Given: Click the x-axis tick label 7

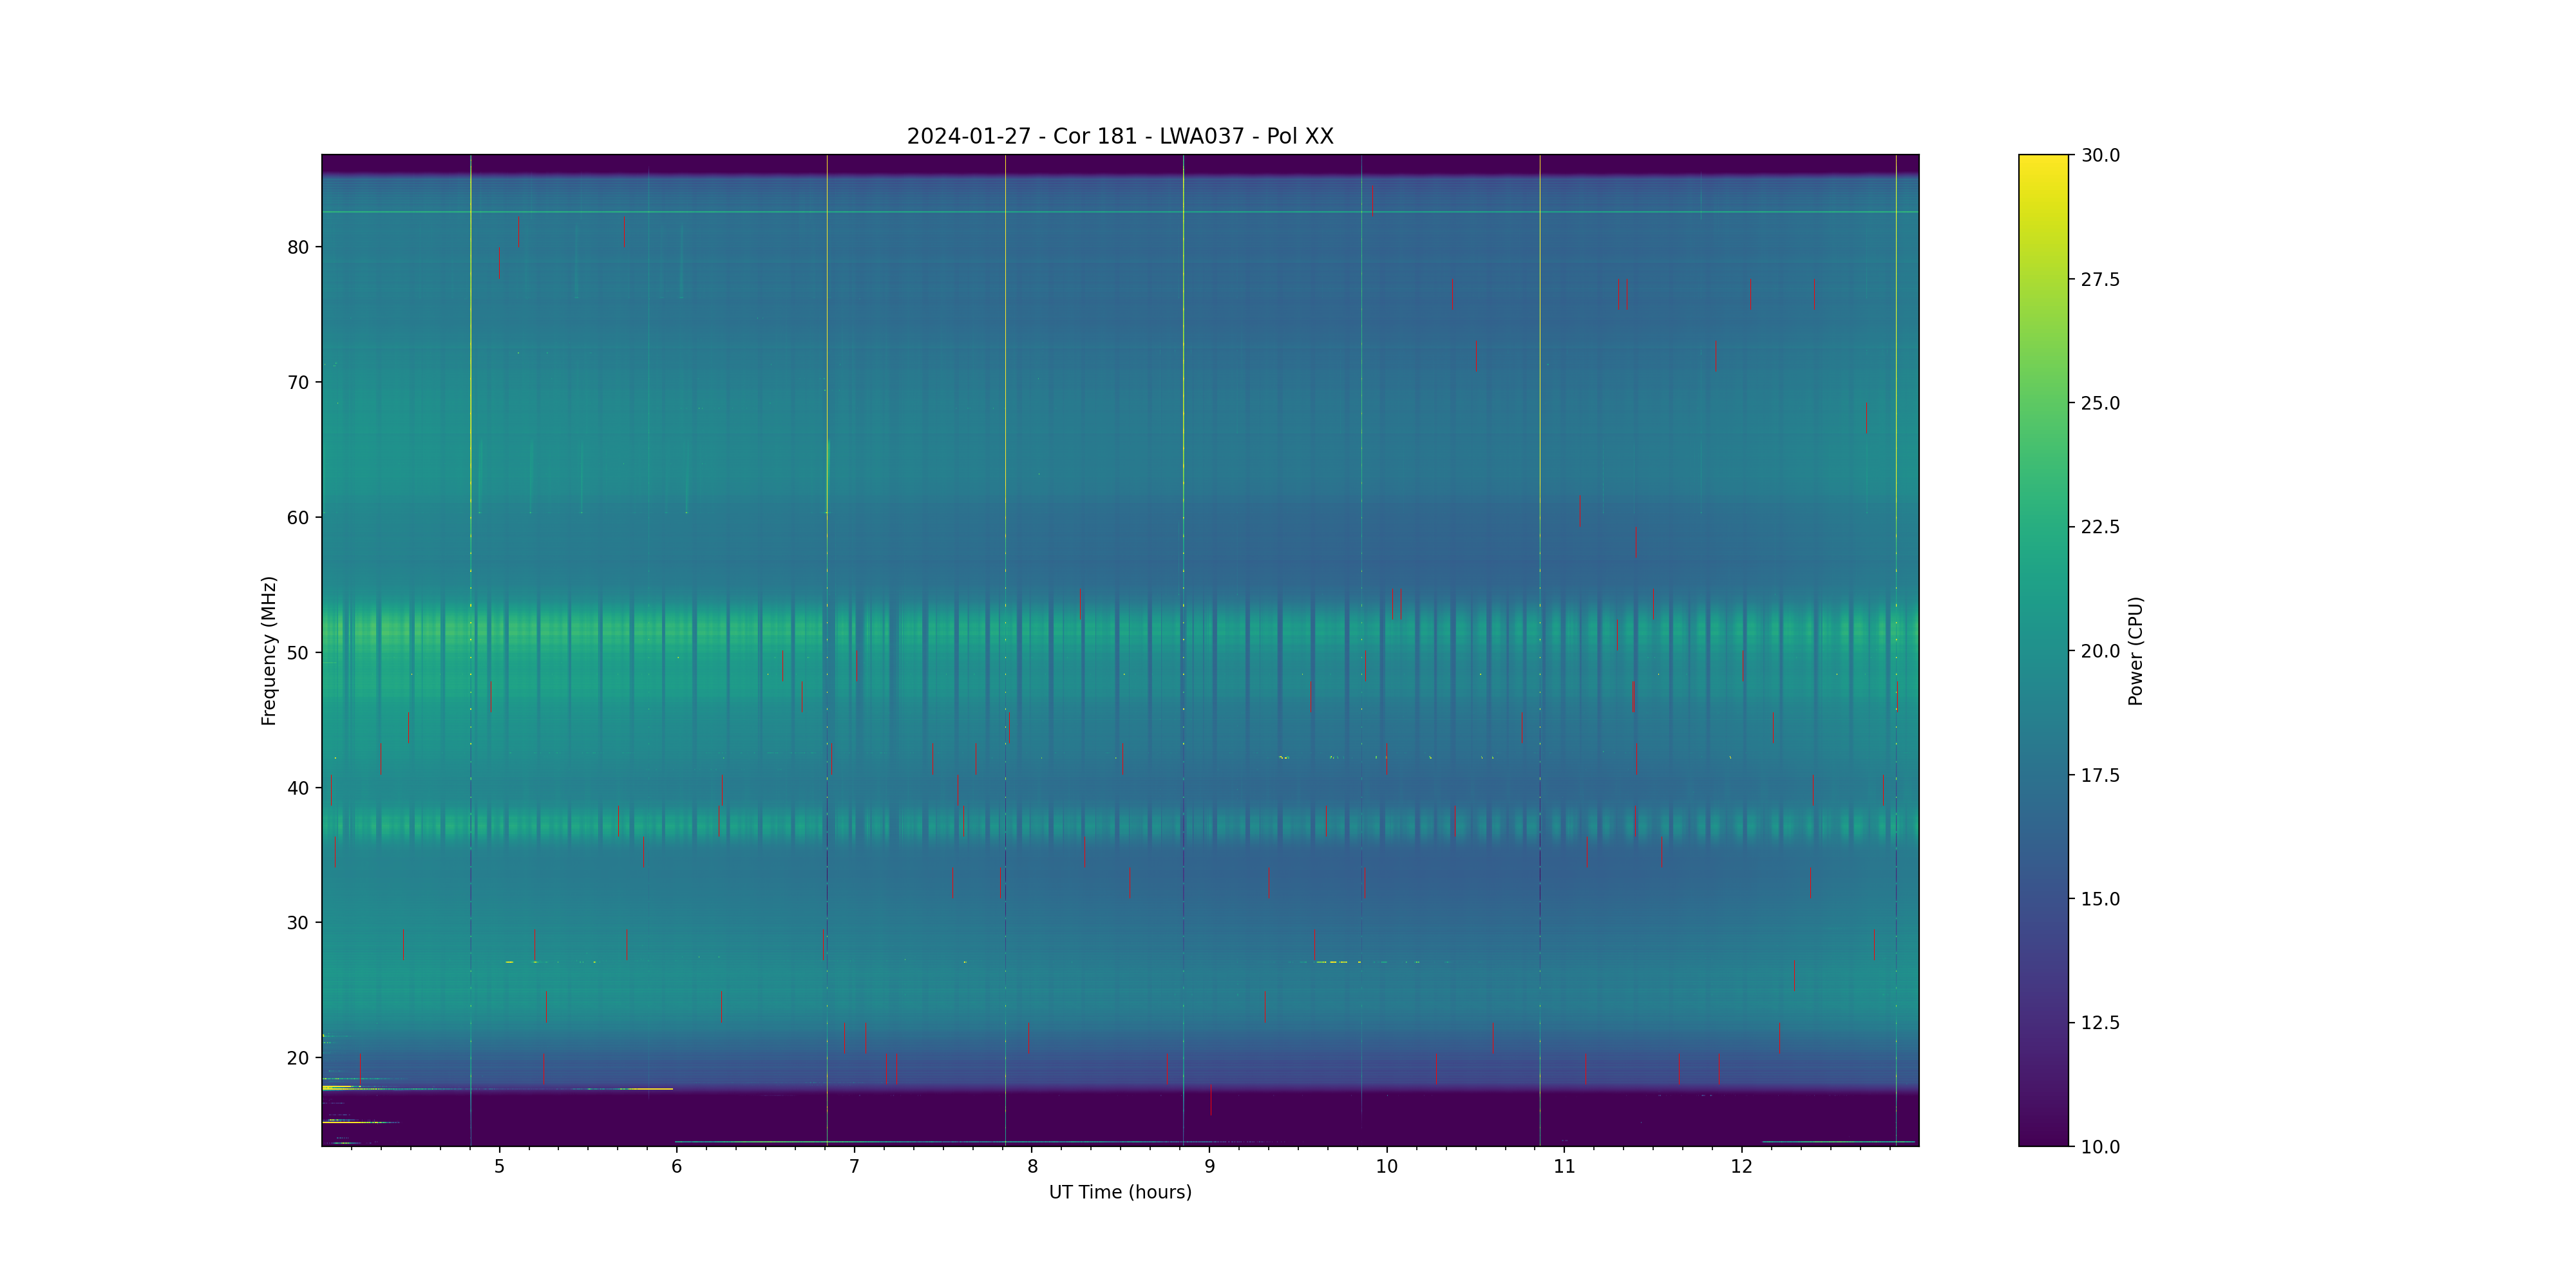Looking at the screenshot, I should 854,1166.
